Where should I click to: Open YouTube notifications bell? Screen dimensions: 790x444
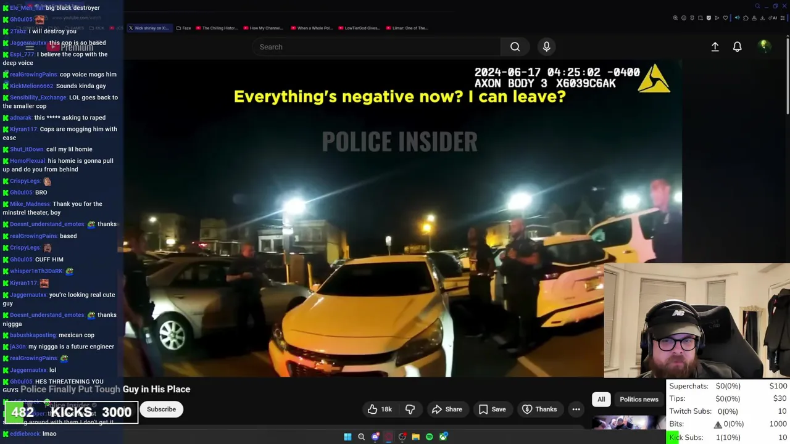pyautogui.click(x=737, y=47)
